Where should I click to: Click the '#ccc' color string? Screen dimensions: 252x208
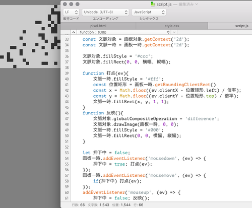[143, 56]
